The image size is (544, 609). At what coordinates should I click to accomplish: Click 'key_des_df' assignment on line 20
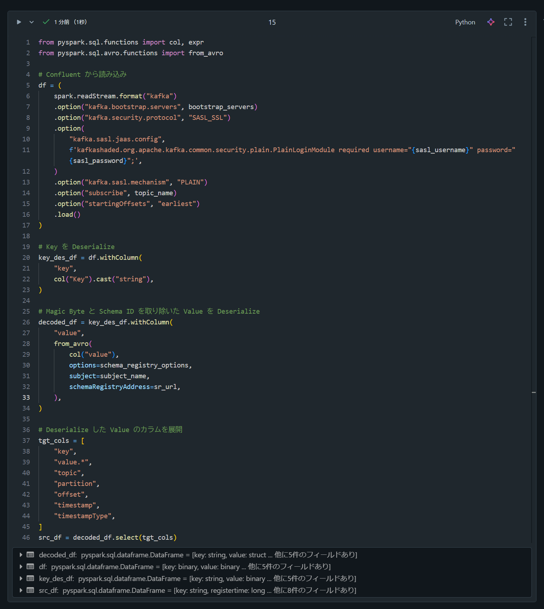tap(57, 258)
